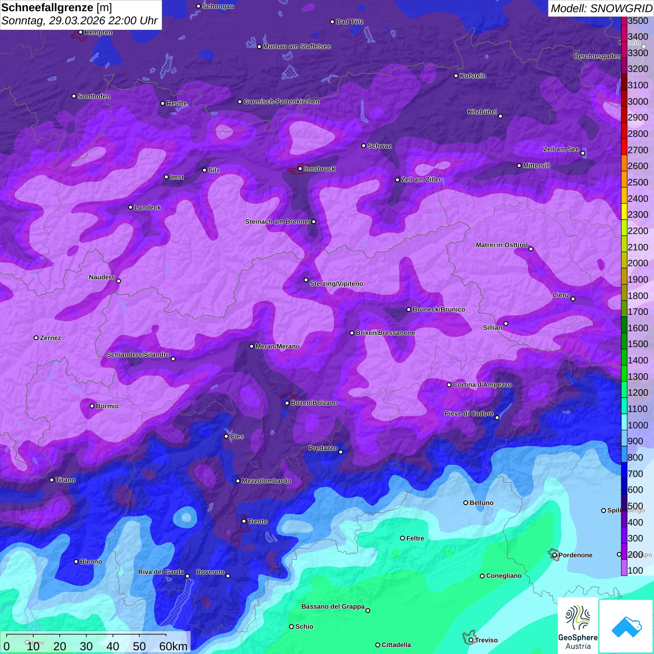Screen dimensions: 654x654
Task: Click the Zell am See label
Action: [x=561, y=149]
